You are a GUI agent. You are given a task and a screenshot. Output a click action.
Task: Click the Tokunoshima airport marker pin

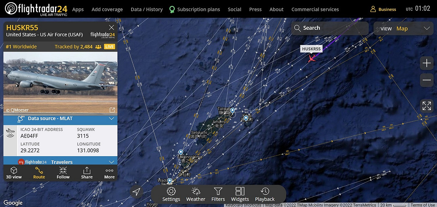pyautogui.click(x=181, y=153)
